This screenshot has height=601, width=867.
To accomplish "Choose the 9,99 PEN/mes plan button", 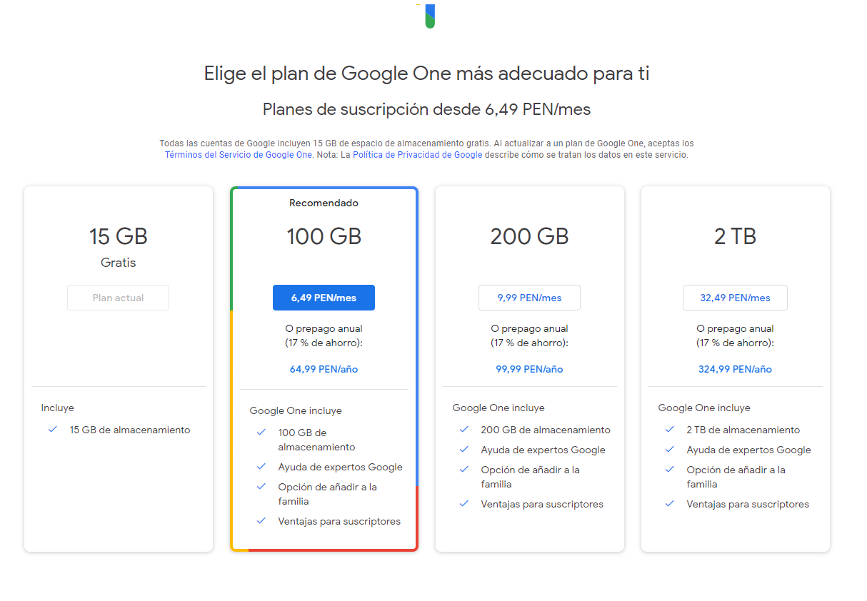I will coord(529,298).
